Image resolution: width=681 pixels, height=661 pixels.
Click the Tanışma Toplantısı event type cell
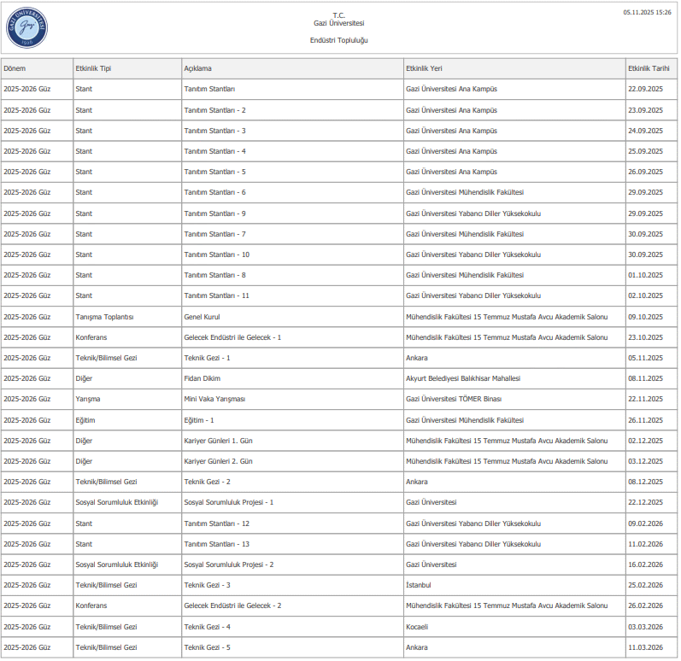(104, 317)
